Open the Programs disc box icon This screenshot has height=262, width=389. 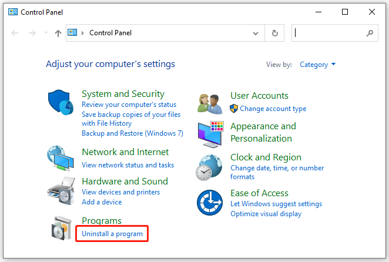pos(62,228)
